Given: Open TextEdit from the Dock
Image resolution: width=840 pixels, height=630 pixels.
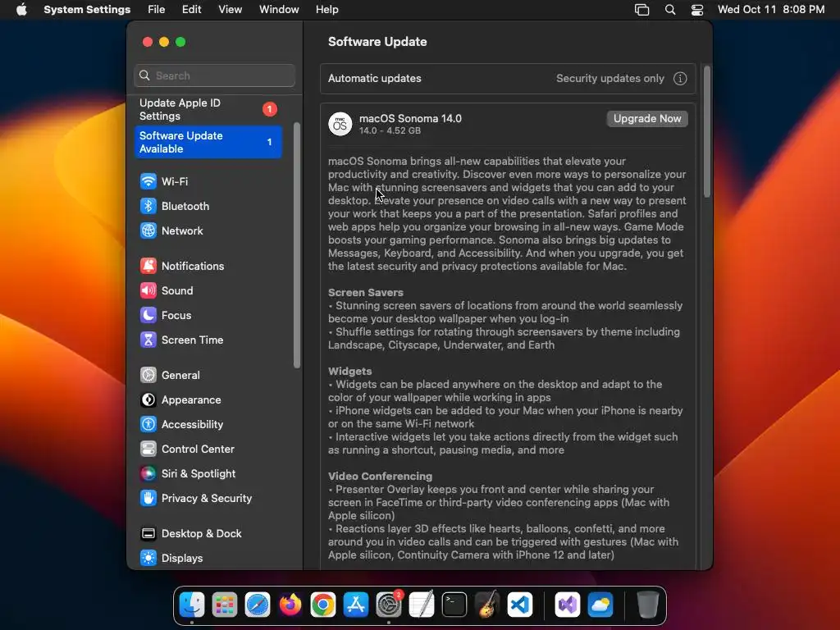Looking at the screenshot, I should point(422,605).
